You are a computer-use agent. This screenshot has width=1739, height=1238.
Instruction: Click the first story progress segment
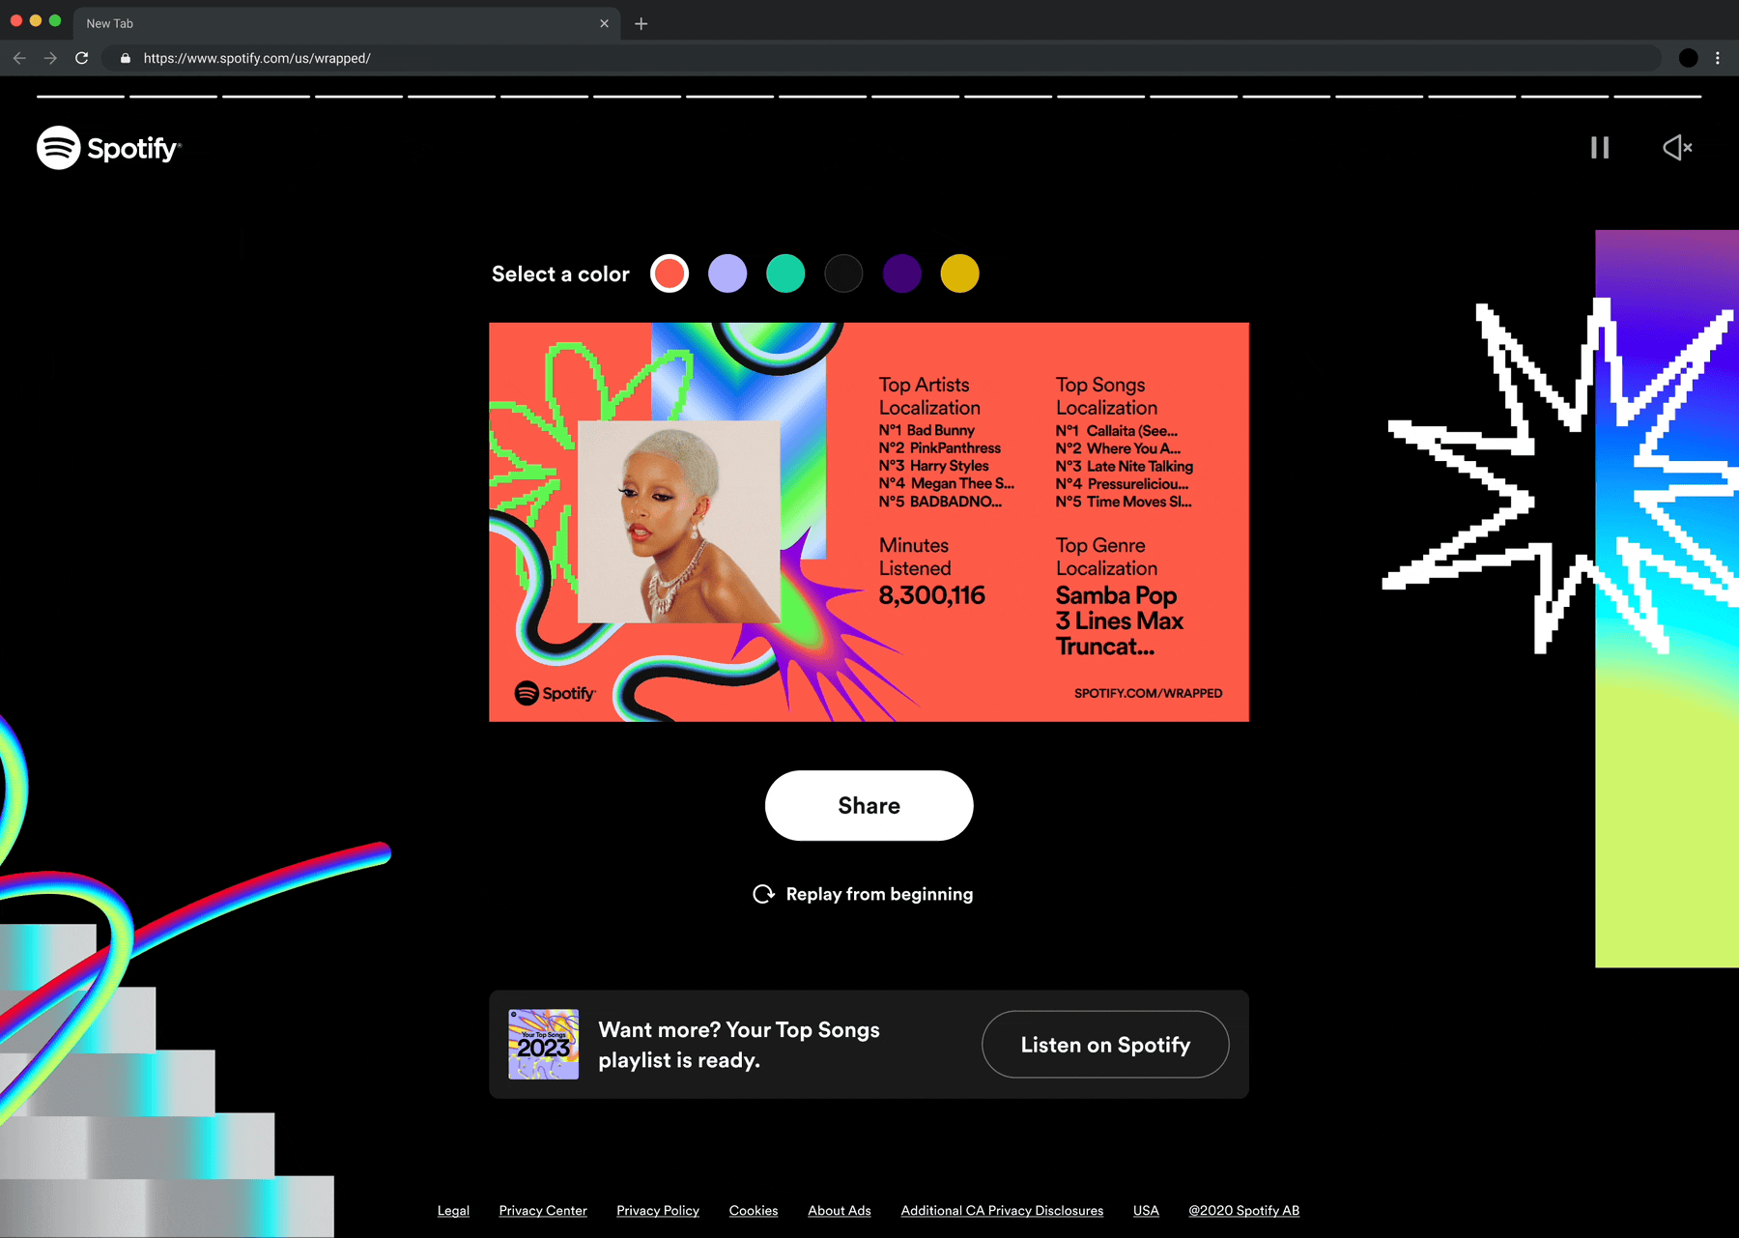(x=80, y=97)
